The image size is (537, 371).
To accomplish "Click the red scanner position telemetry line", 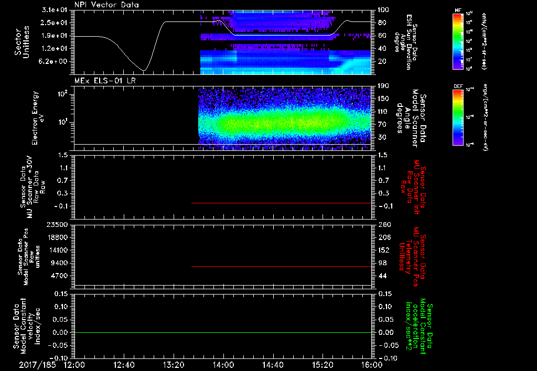I will tap(282, 266).
